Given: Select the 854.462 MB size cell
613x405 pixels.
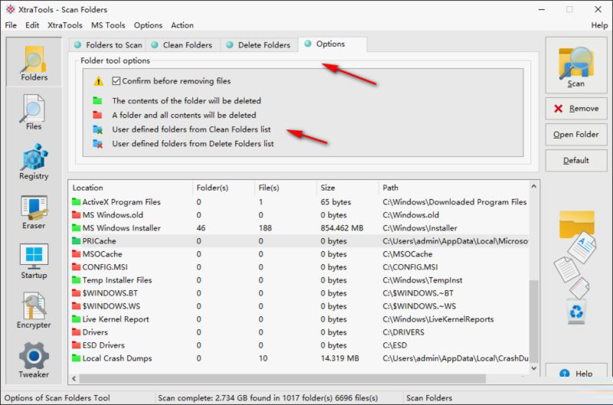Looking at the screenshot, I should point(342,227).
